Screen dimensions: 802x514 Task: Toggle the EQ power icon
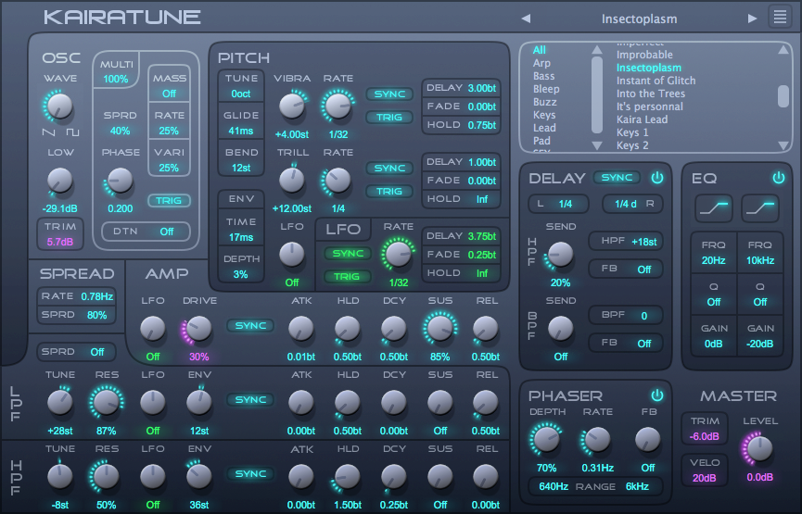pyautogui.click(x=778, y=178)
